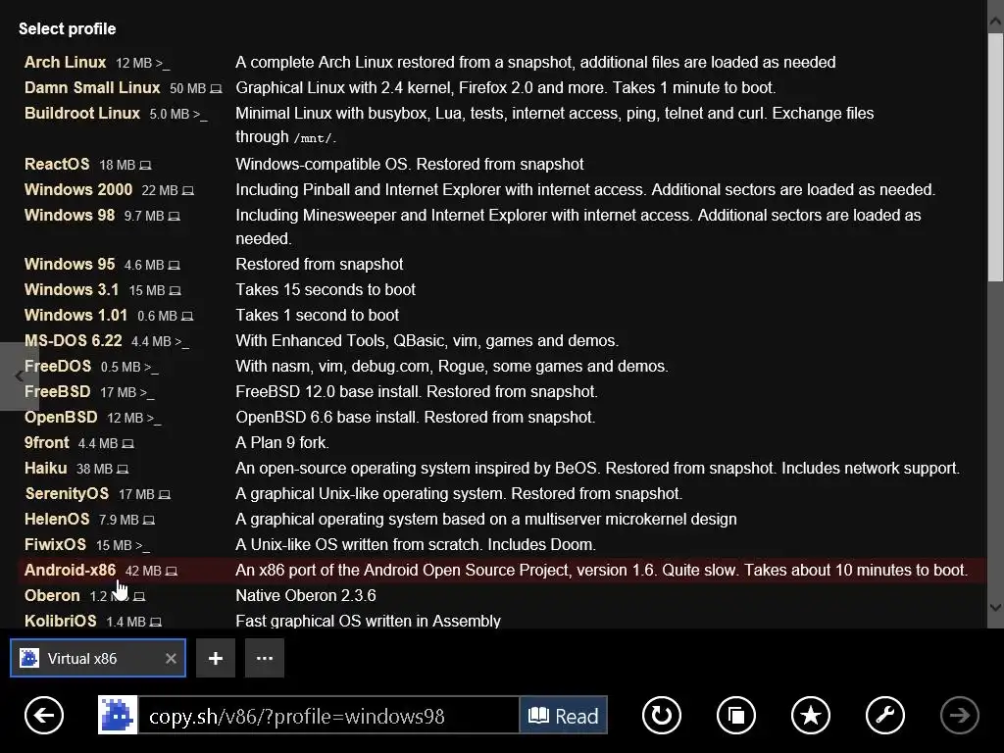This screenshot has height=753, width=1004.
Task: Boot the Windows 1.01 profile
Action: click(75, 315)
